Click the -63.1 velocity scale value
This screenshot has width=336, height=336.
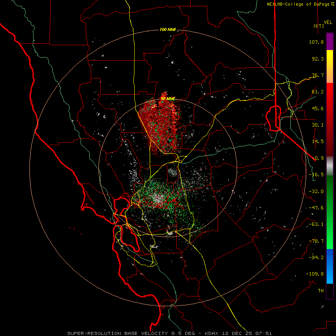[316, 224]
